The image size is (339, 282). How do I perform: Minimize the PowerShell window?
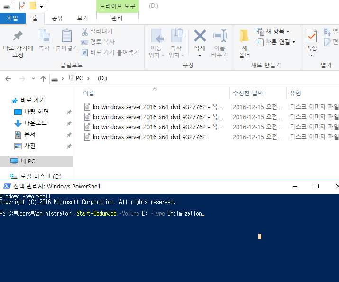(295, 186)
